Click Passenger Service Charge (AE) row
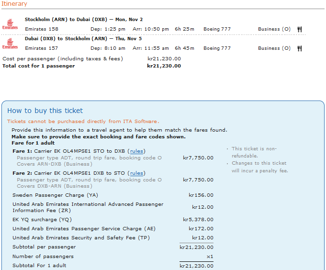 [x=113, y=229]
